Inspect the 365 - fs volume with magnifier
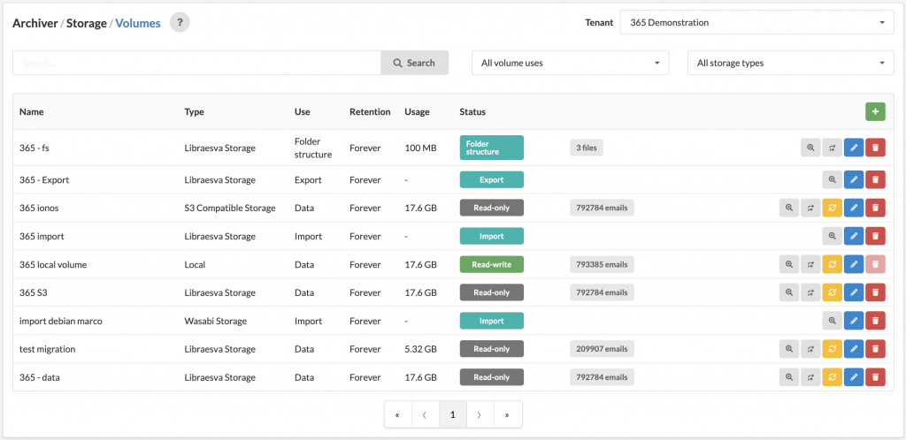 point(810,148)
